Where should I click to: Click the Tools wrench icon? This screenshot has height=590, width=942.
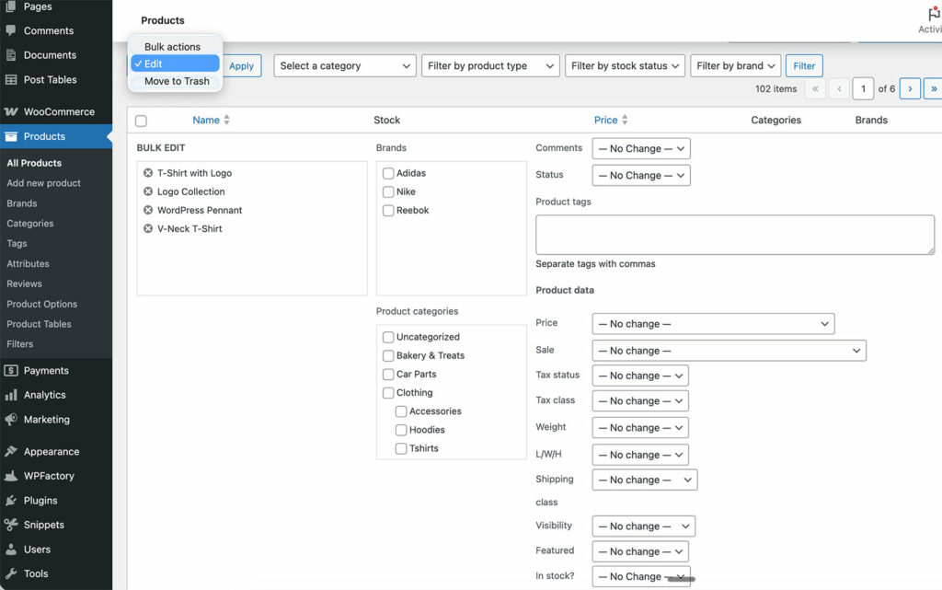[x=10, y=573]
